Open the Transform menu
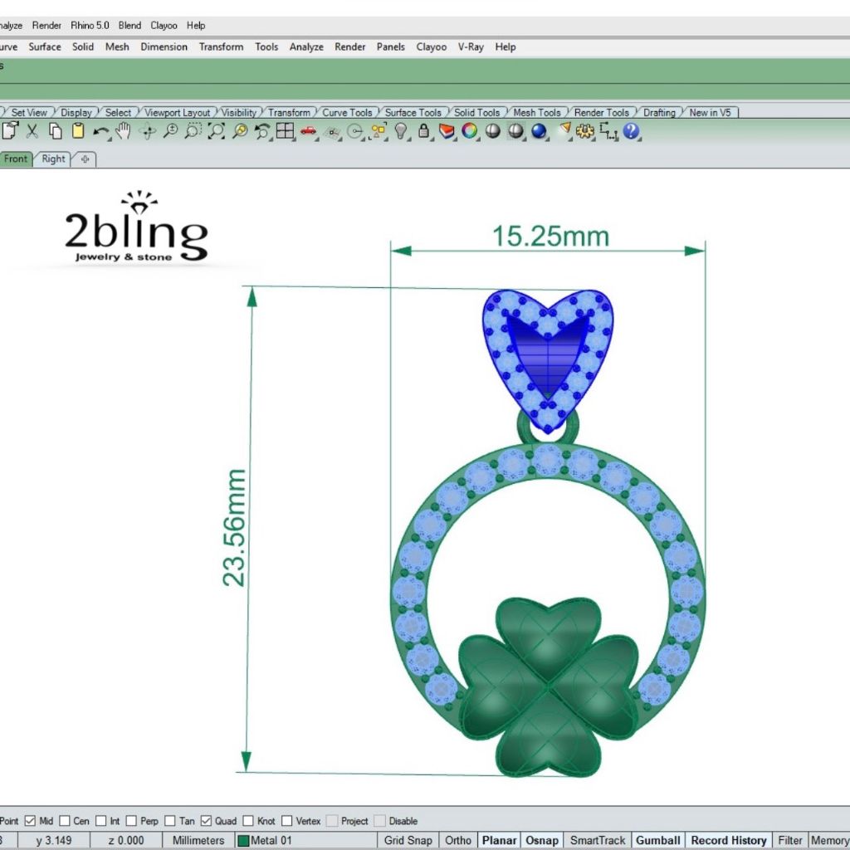Image resolution: width=850 pixels, height=850 pixels. 221,46
